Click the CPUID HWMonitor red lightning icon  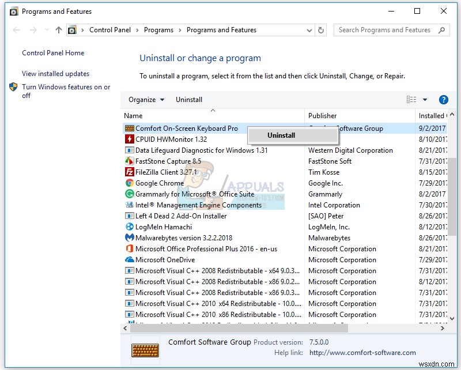pos(129,139)
